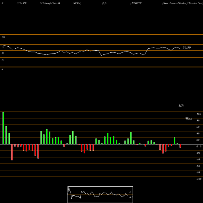203x203 pixels.
Task: Click the -100 axis label of MR chart
Action: pos(199,179)
